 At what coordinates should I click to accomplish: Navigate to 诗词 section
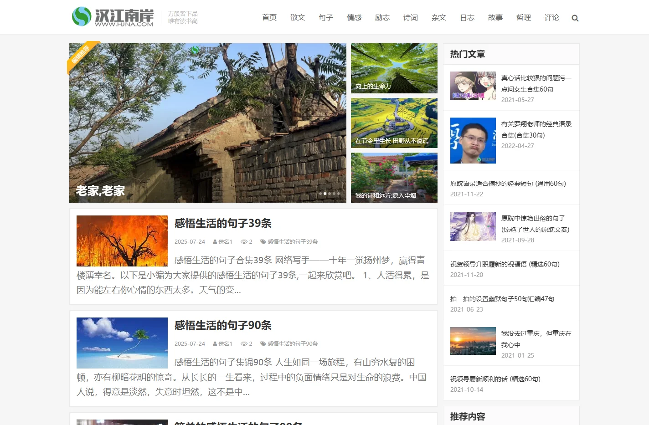click(411, 17)
